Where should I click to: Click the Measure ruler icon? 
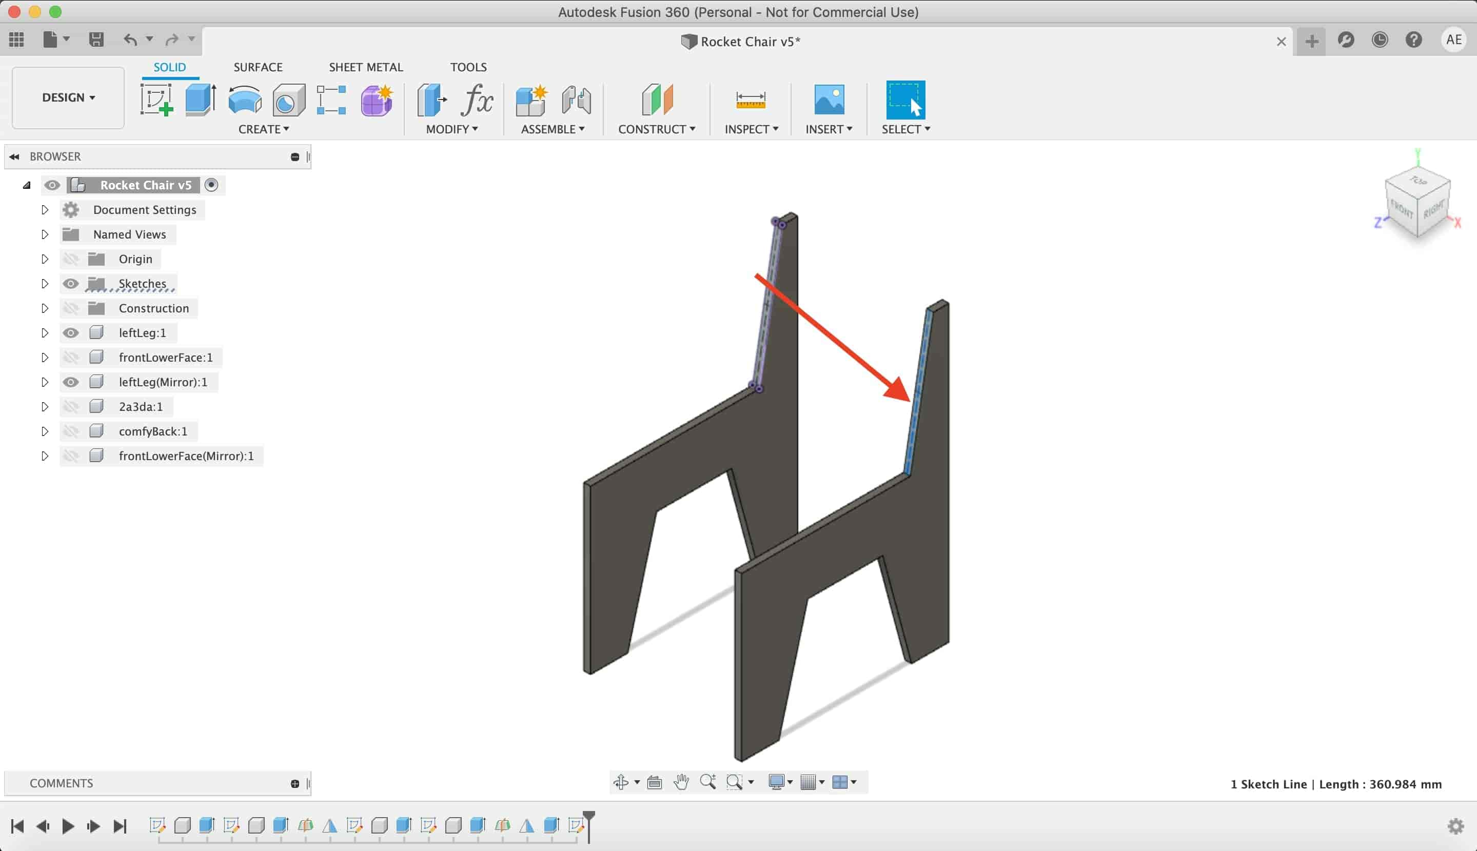(751, 100)
